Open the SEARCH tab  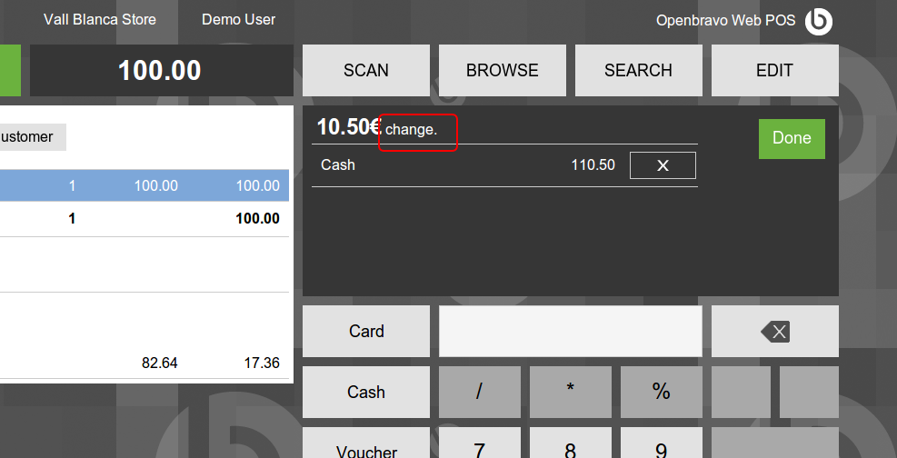pos(638,70)
